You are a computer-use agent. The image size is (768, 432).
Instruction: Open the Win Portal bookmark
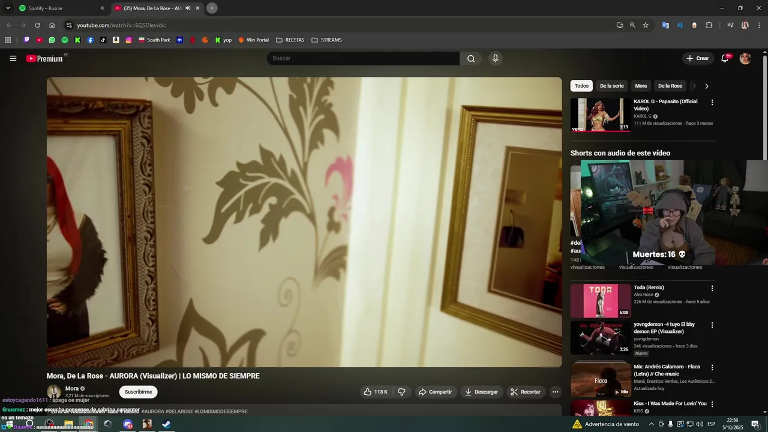[253, 40]
